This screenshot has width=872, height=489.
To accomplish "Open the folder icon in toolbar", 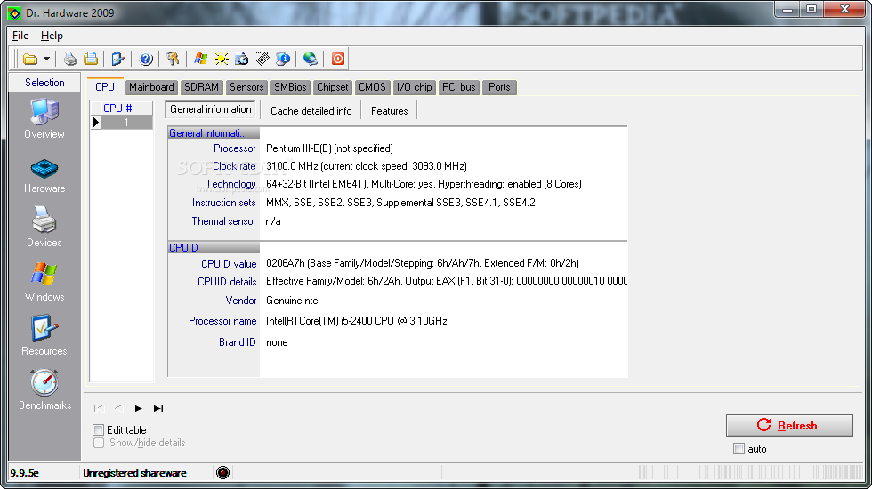I will pos(30,59).
